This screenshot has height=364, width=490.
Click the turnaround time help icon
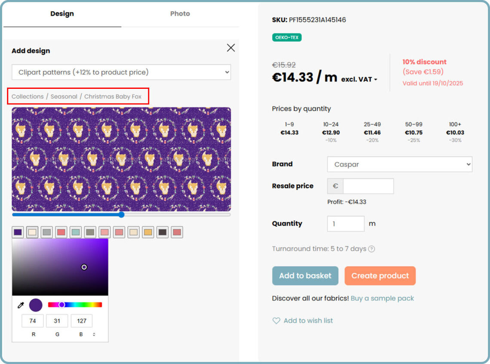[371, 249]
